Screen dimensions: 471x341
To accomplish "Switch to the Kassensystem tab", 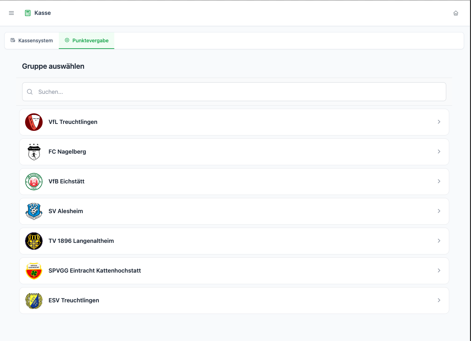I will 32,41.
